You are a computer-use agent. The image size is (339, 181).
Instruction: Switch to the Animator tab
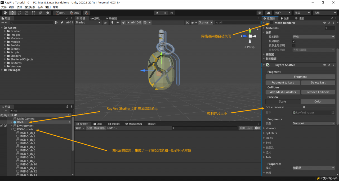pos(111,18)
